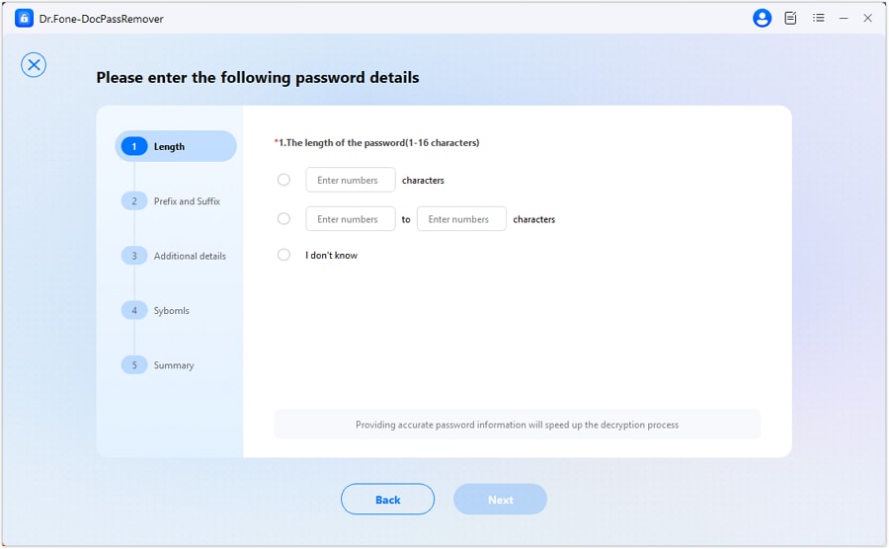889x549 pixels.
Task: Choose the "I don't know" radio option
Action: pos(284,255)
